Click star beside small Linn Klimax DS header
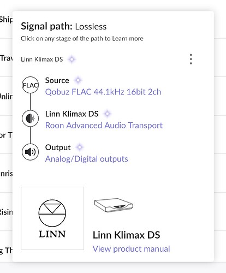 [x=72, y=59]
